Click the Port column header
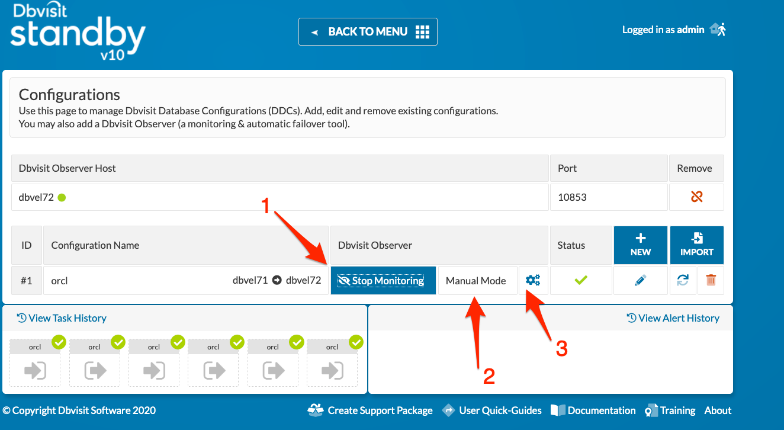The height and width of the screenshot is (430, 784). coord(609,168)
